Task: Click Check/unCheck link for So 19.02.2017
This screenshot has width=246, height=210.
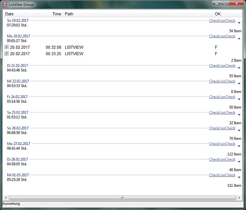Action: (x=222, y=20)
